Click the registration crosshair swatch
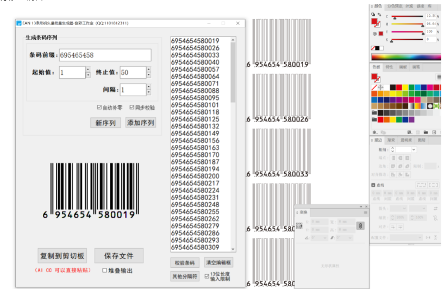 (x=380, y=87)
